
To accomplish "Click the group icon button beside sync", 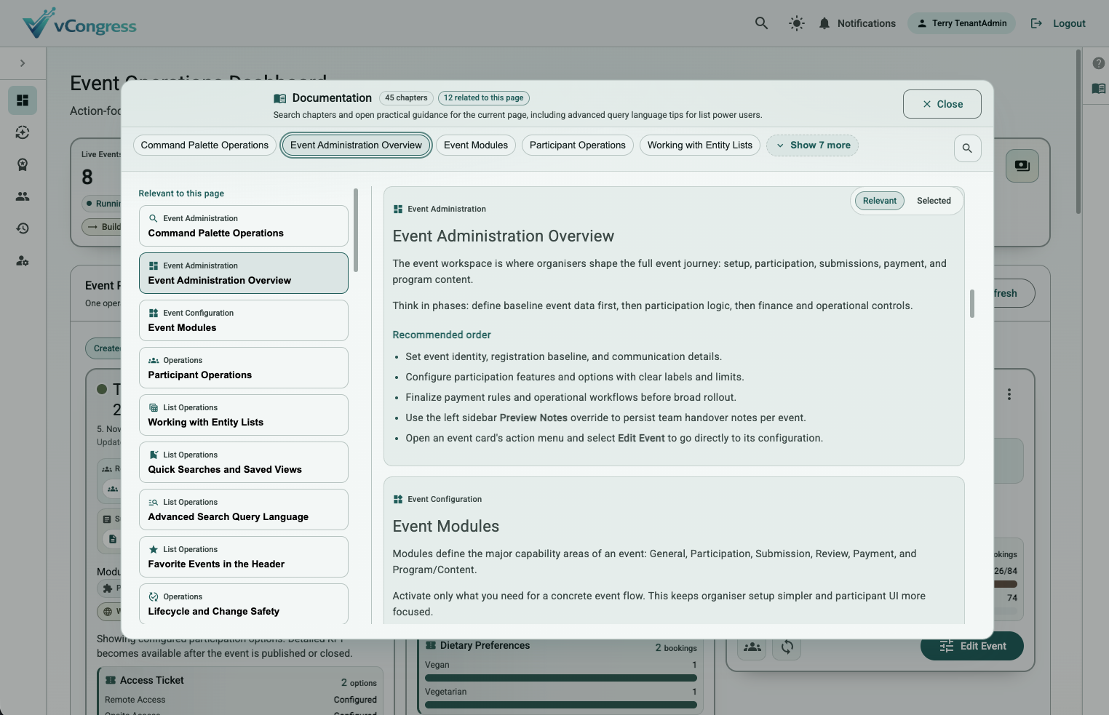I will 752,647.
